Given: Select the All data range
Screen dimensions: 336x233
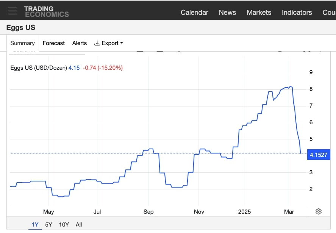Looking at the screenshot, I should 78,224.
